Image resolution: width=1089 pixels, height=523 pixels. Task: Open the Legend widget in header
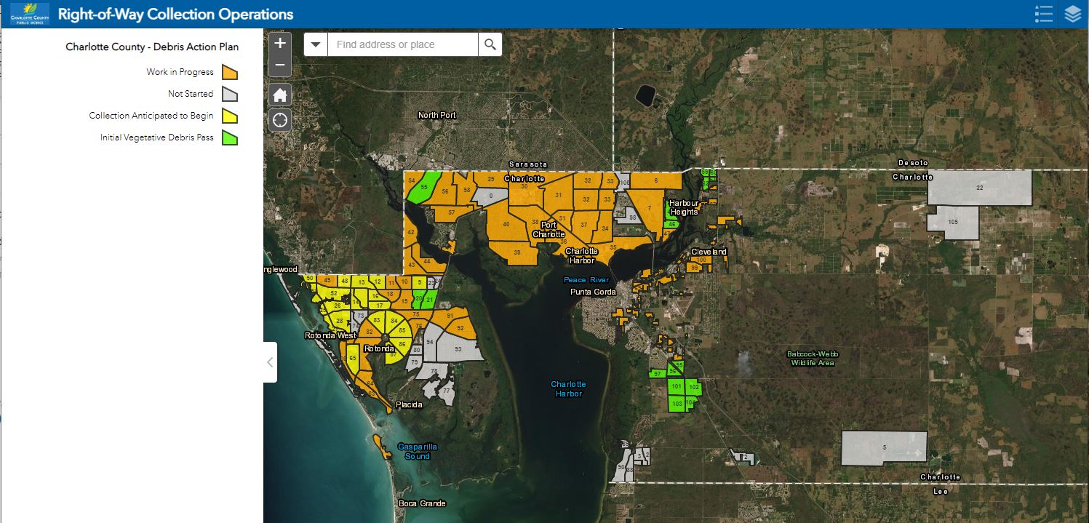[1044, 14]
